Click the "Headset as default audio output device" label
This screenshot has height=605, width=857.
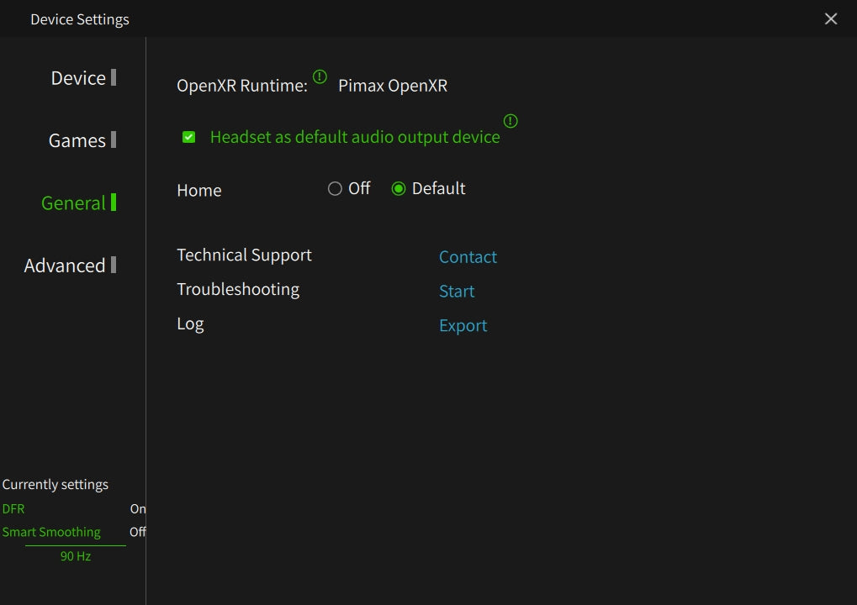click(354, 137)
